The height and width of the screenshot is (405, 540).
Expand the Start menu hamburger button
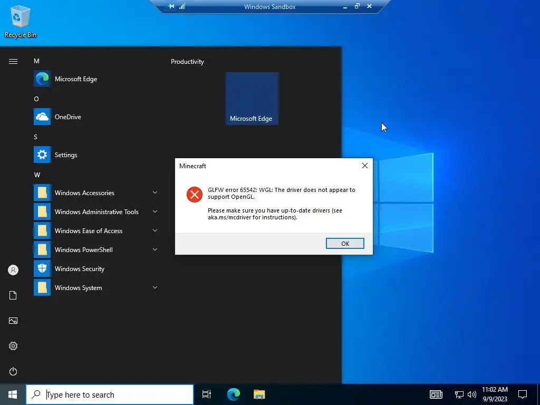tap(13, 61)
